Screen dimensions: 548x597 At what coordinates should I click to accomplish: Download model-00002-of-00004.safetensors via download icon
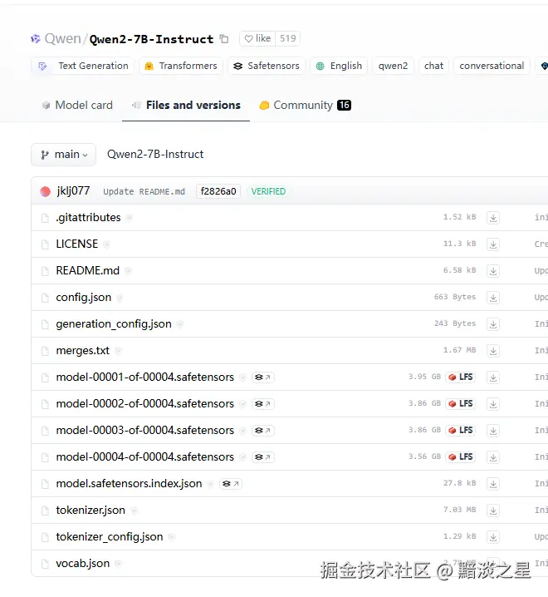point(493,404)
